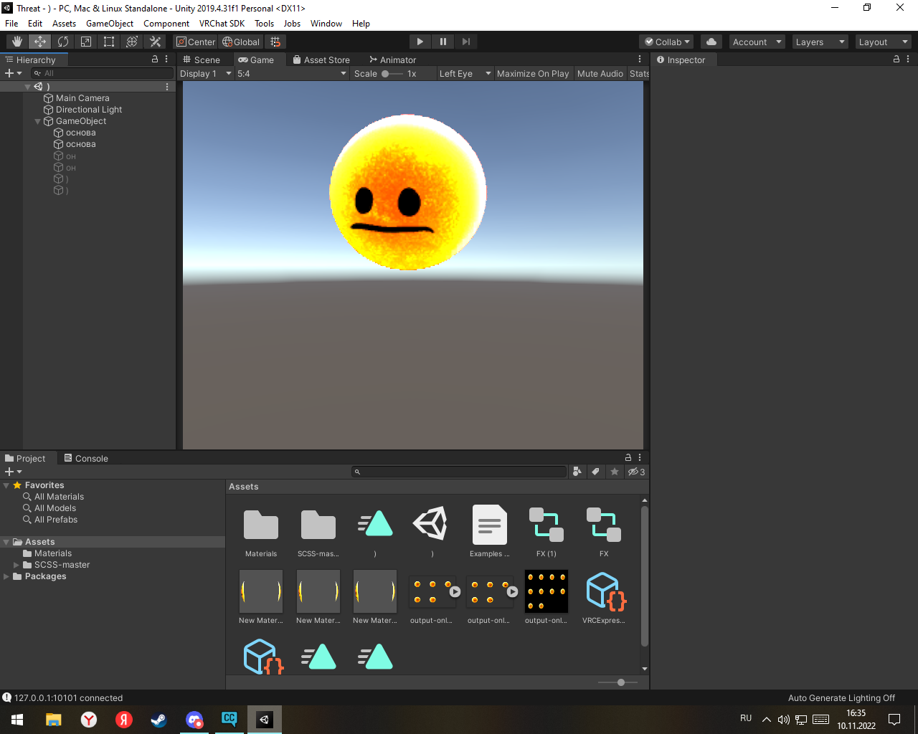Screen dimensions: 918x734
Task: Select the Scale tool
Action: (86, 42)
